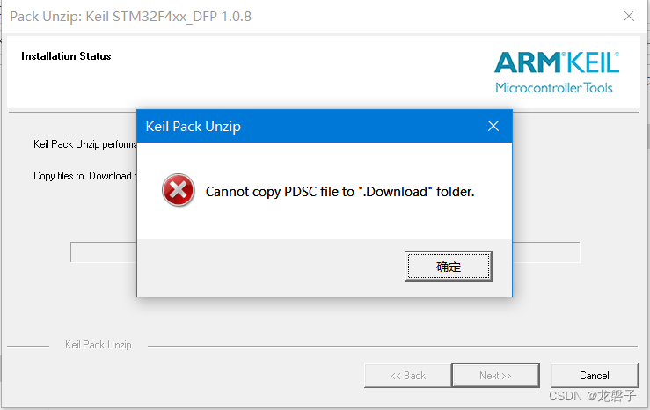
Task: Click the grayed Keil Pack Unzip footer label
Action: pyautogui.click(x=99, y=345)
